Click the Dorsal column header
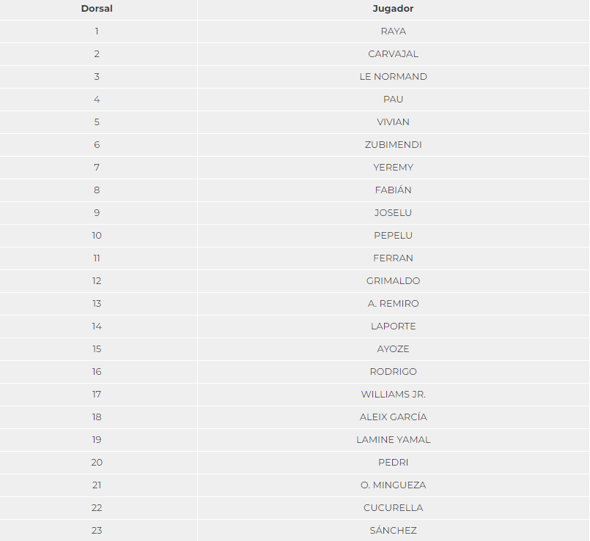 point(97,9)
